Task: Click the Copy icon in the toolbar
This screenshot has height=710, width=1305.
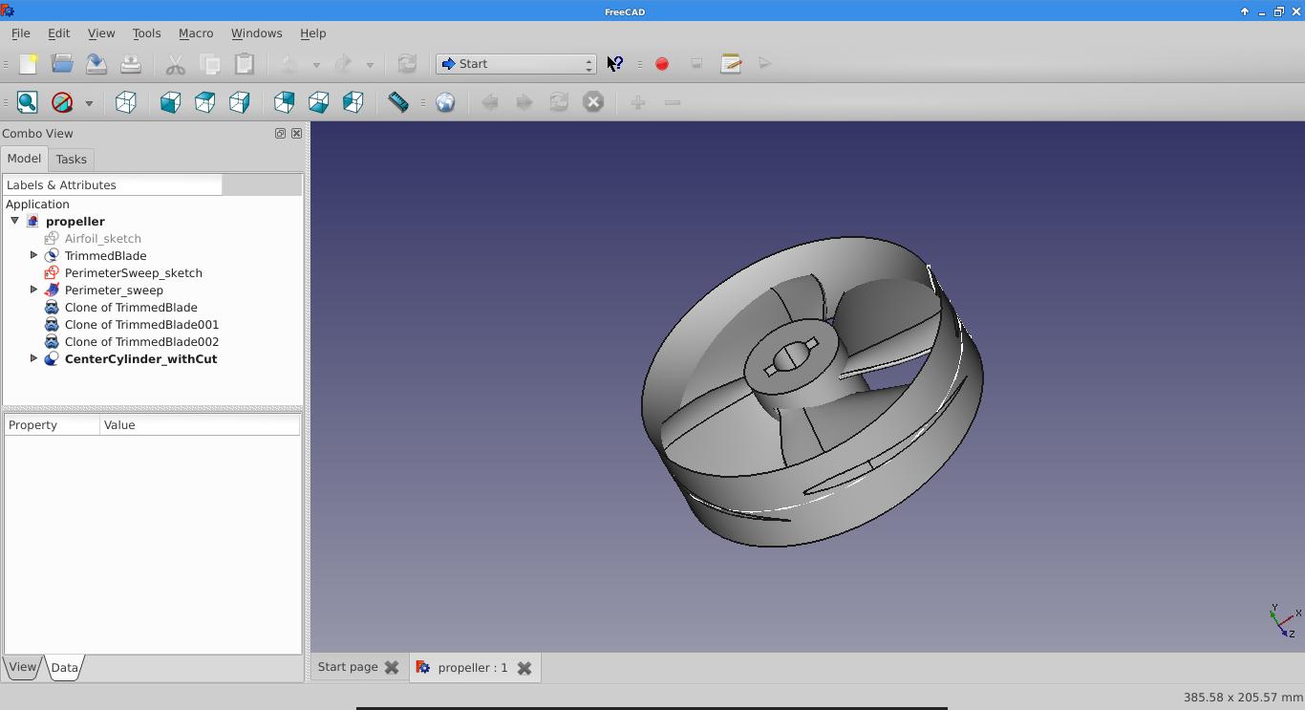Action: 210,64
